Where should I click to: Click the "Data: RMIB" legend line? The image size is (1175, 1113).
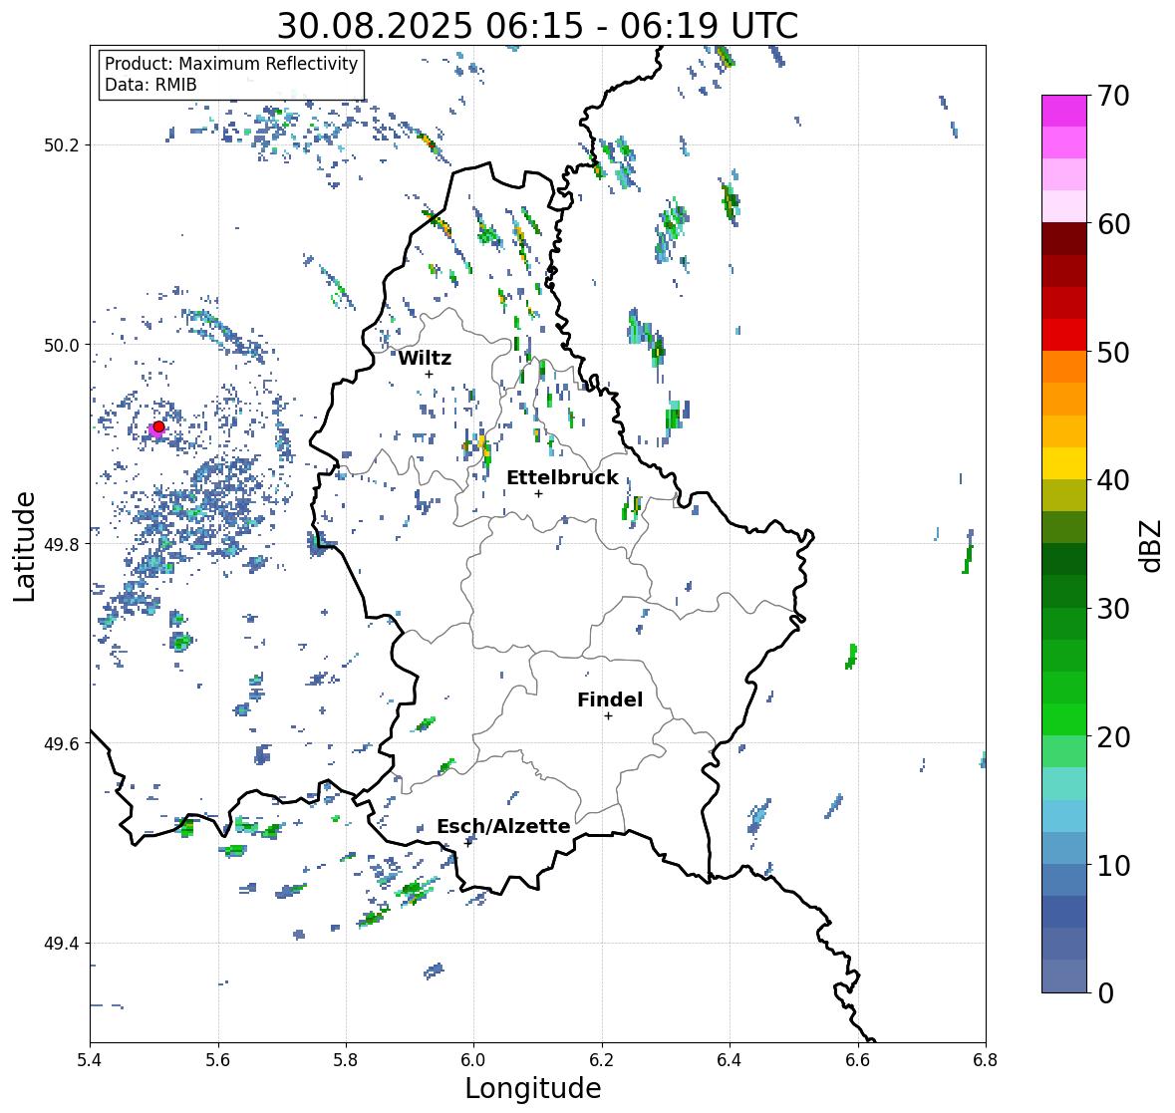tap(150, 85)
